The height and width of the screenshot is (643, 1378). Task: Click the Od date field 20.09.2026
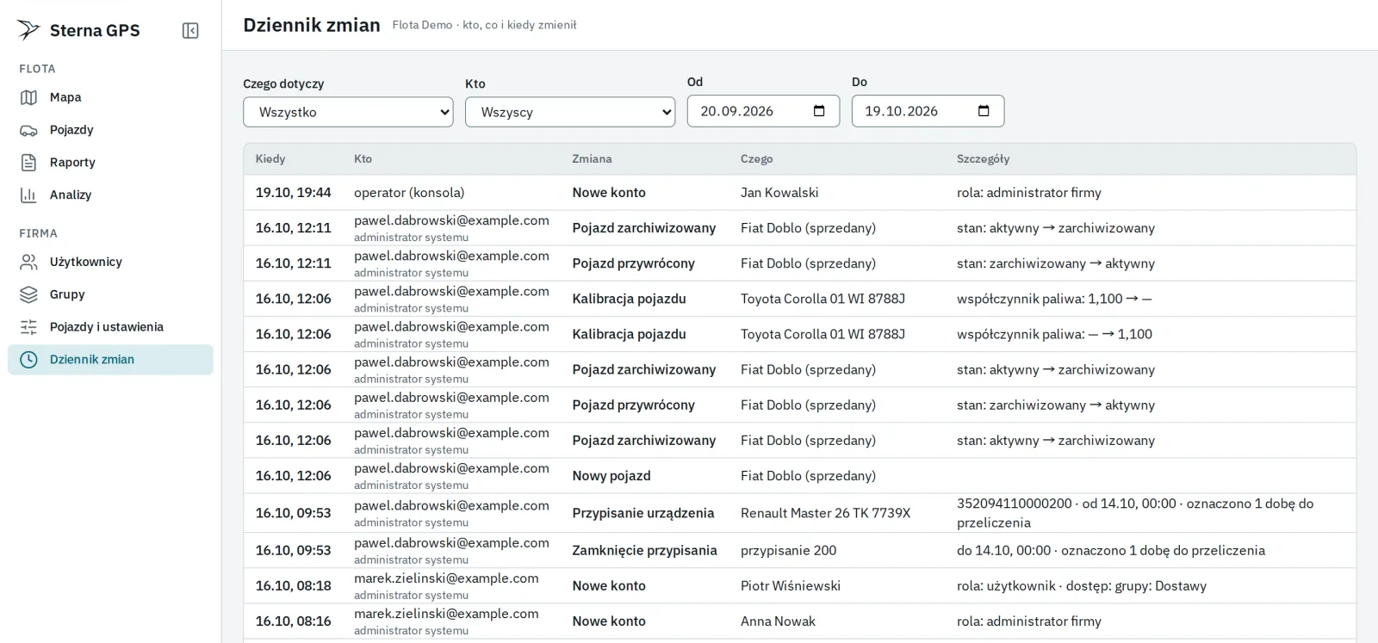(763, 111)
